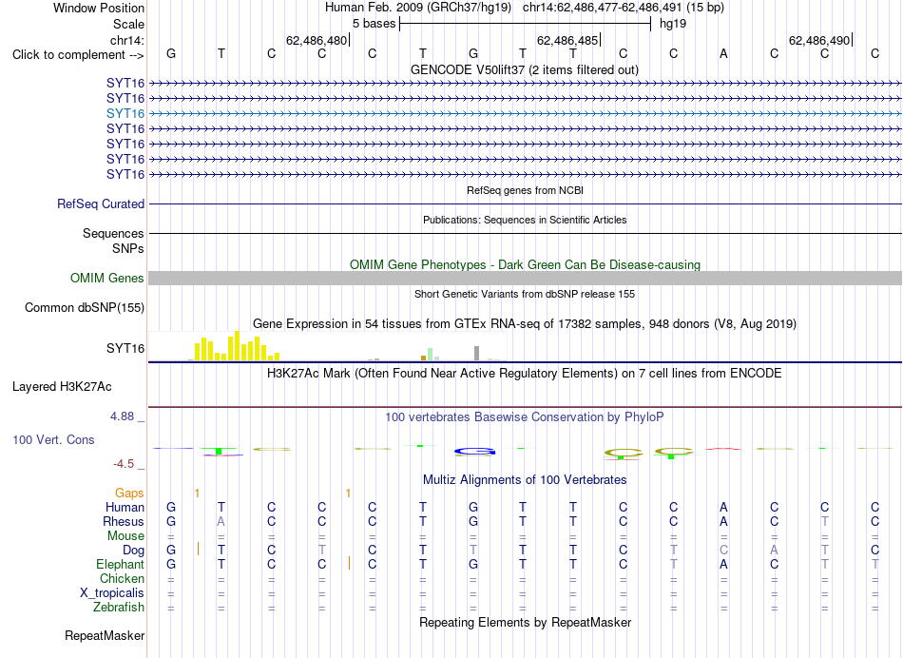Click the tallest yellow GTEx expression bar
The height and width of the screenshot is (658, 903).
click(237, 346)
